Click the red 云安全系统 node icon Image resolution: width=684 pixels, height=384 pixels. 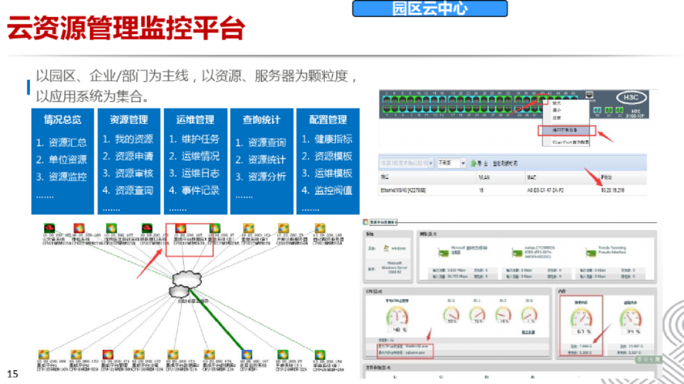tap(49, 228)
